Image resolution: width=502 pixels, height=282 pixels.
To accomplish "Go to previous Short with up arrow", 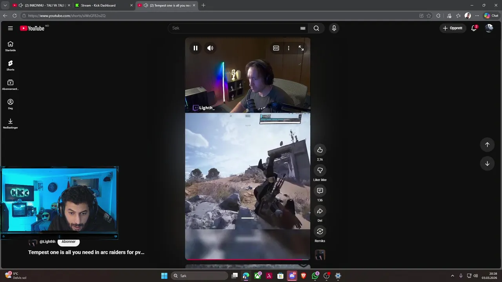I will [487, 145].
